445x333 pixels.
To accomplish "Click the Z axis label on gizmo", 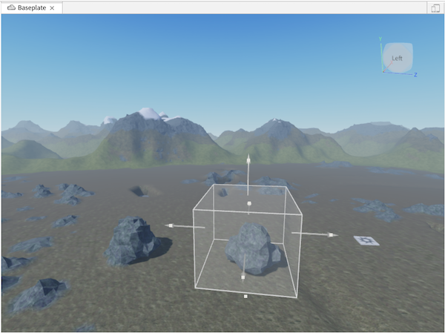I will click(415, 75).
